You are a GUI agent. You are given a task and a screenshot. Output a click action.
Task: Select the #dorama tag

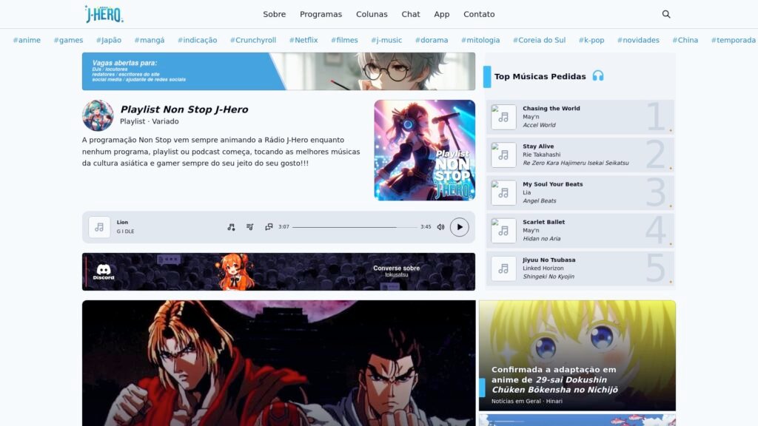432,40
